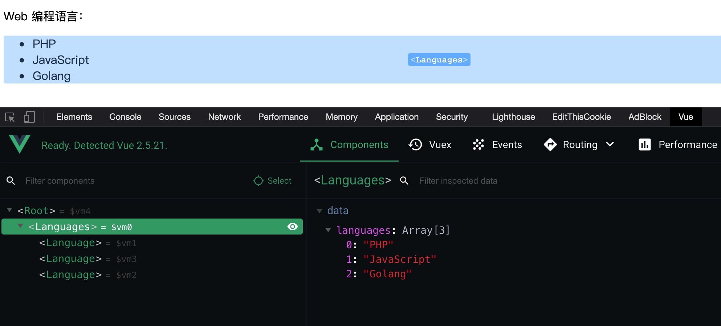Click the Vuex history clock icon
Viewport: 721px width, 326px height.
[x=415, y=144]
